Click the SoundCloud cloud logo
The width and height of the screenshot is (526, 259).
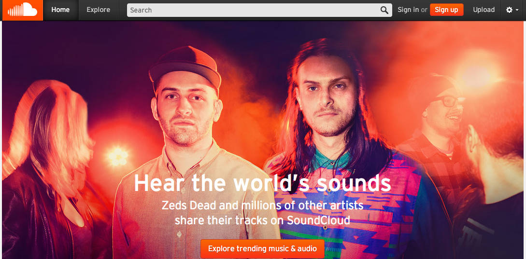click(x=22, y=10)
